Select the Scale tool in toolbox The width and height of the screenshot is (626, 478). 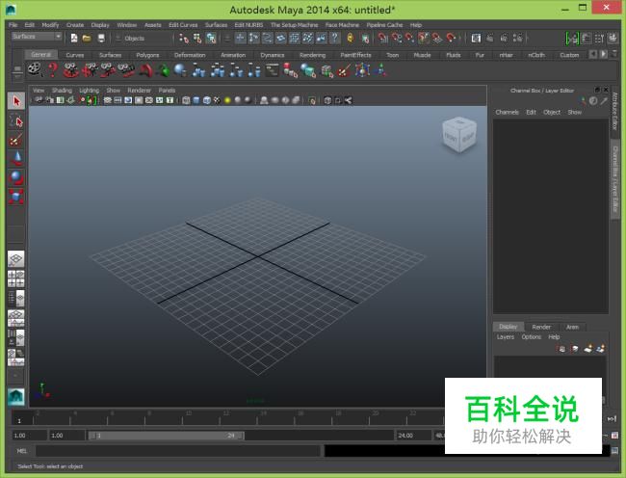[16, 197]
